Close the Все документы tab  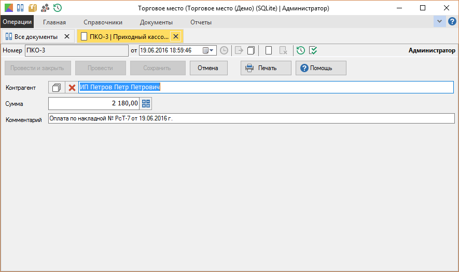coord(67,36)
